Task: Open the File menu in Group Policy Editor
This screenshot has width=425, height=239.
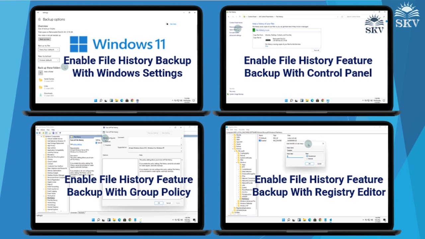Action: coord(38,130)
